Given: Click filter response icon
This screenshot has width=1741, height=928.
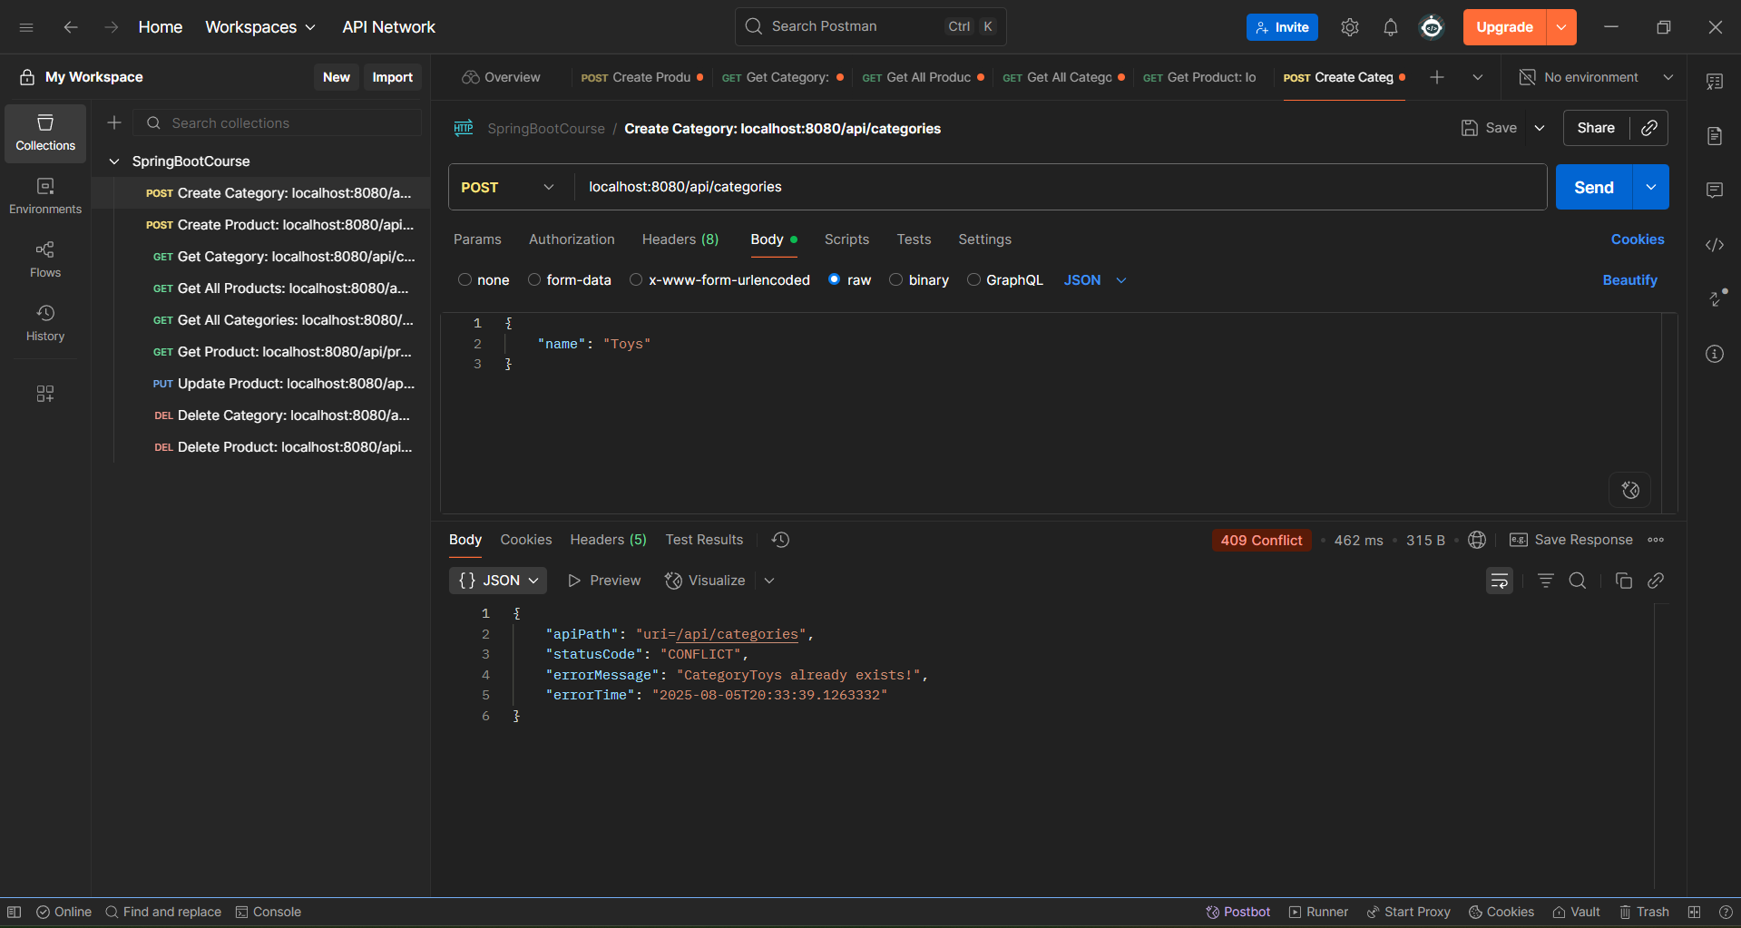Looking at the screenshot, I should 1546,581.
